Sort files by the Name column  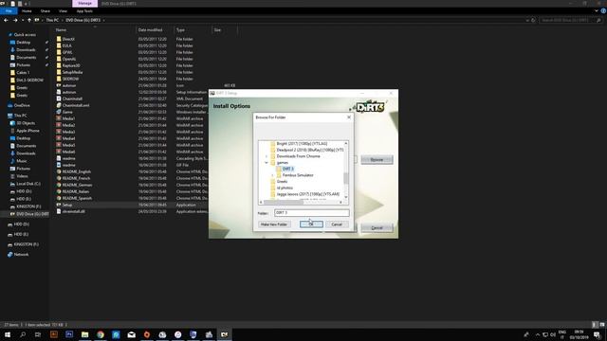pos(61,29)
